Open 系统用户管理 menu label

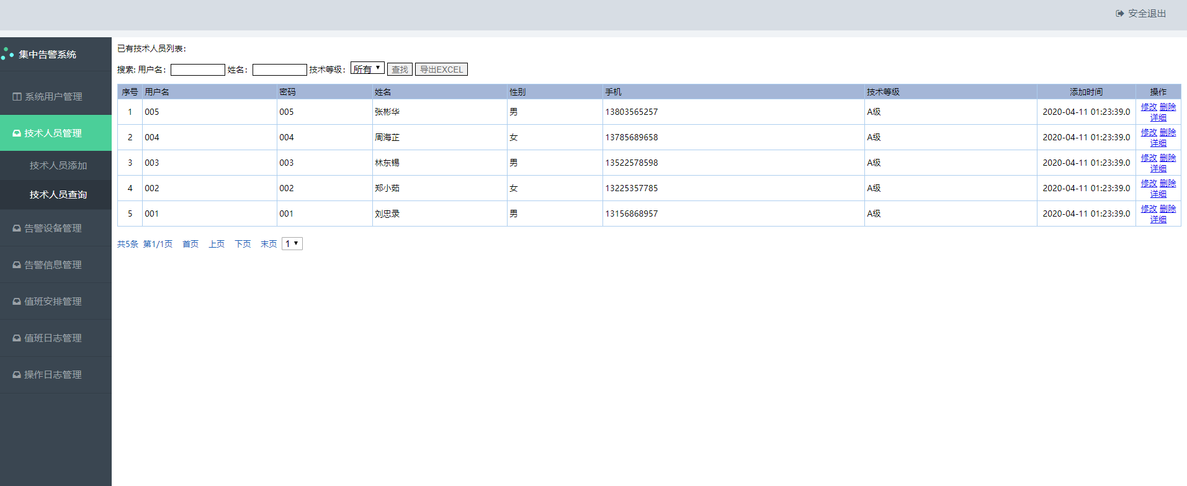53,97
